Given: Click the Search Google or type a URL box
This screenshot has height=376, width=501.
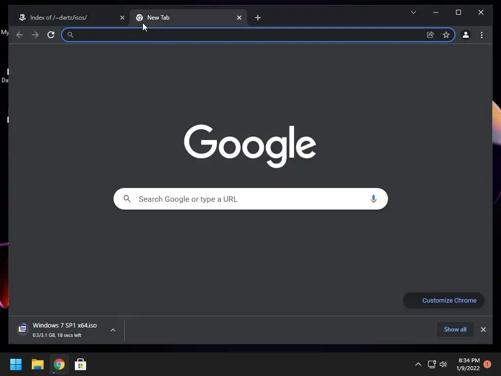Looking at the screenshot, I should coord(251,199).
